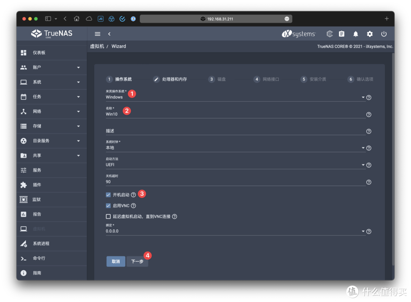Show help for system clock field
Screen dimensions: 411x302
click(369, 148)
